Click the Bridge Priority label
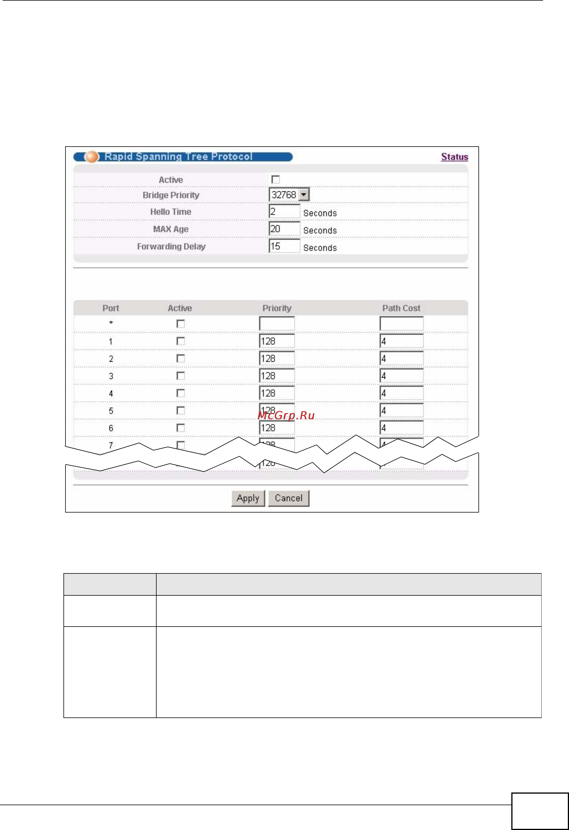This screenshot has height=830, width=569. tap(171, 195)
